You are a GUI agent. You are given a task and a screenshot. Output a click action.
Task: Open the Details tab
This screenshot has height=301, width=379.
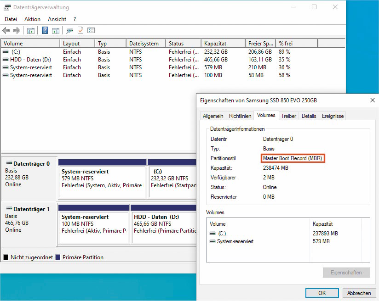309,116
